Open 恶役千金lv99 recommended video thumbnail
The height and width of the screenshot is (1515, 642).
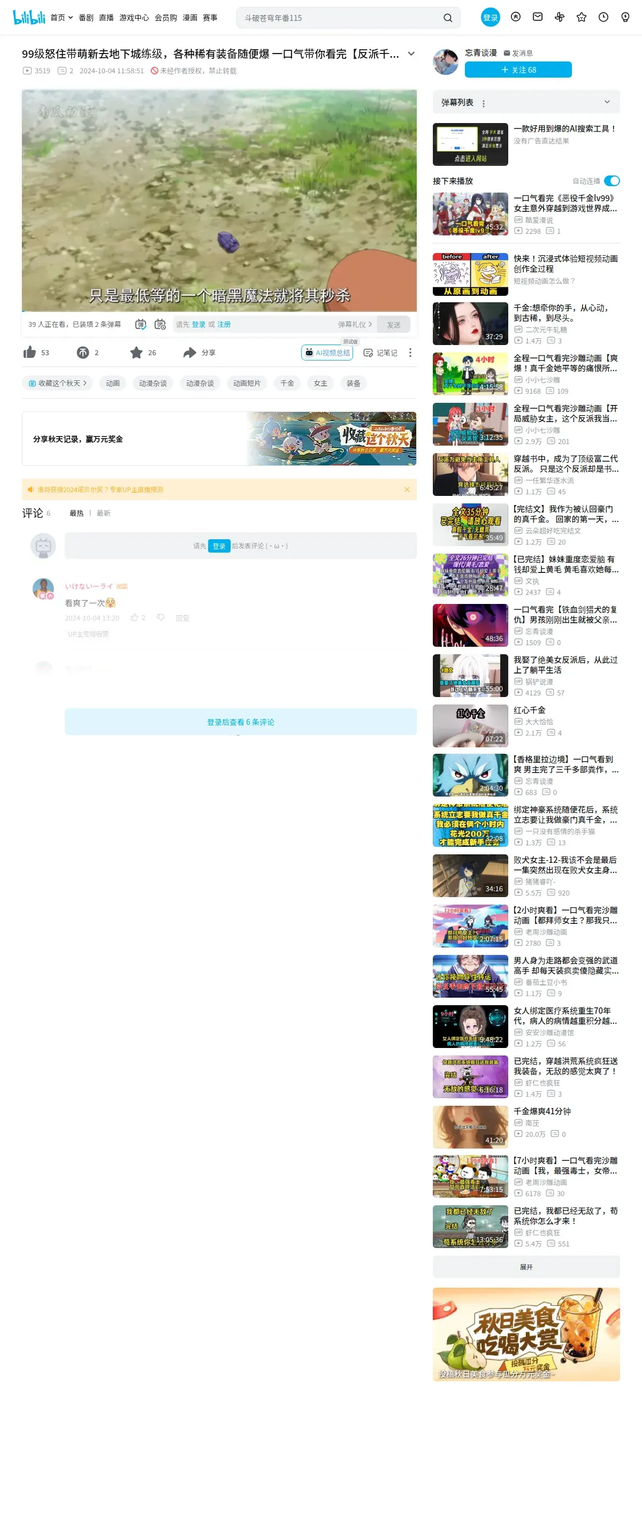470,214
